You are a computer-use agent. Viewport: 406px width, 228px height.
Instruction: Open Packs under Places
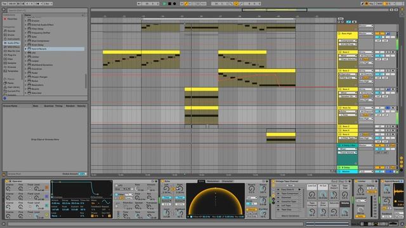10,83
